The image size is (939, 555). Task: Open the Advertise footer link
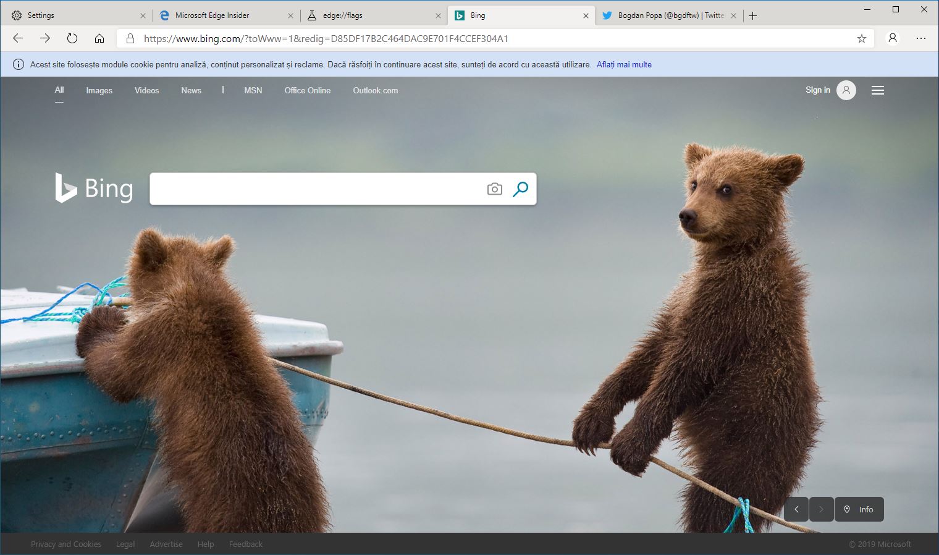point(166,544)
